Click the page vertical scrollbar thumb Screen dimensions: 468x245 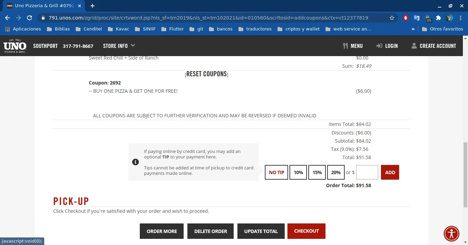(465, 174)
